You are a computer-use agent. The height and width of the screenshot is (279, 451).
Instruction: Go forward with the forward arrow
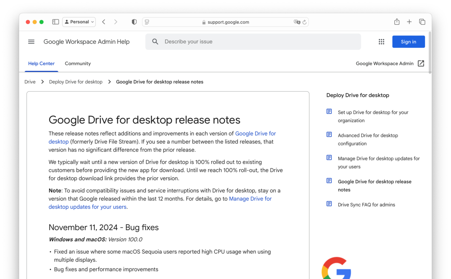[x=116, y=22]
